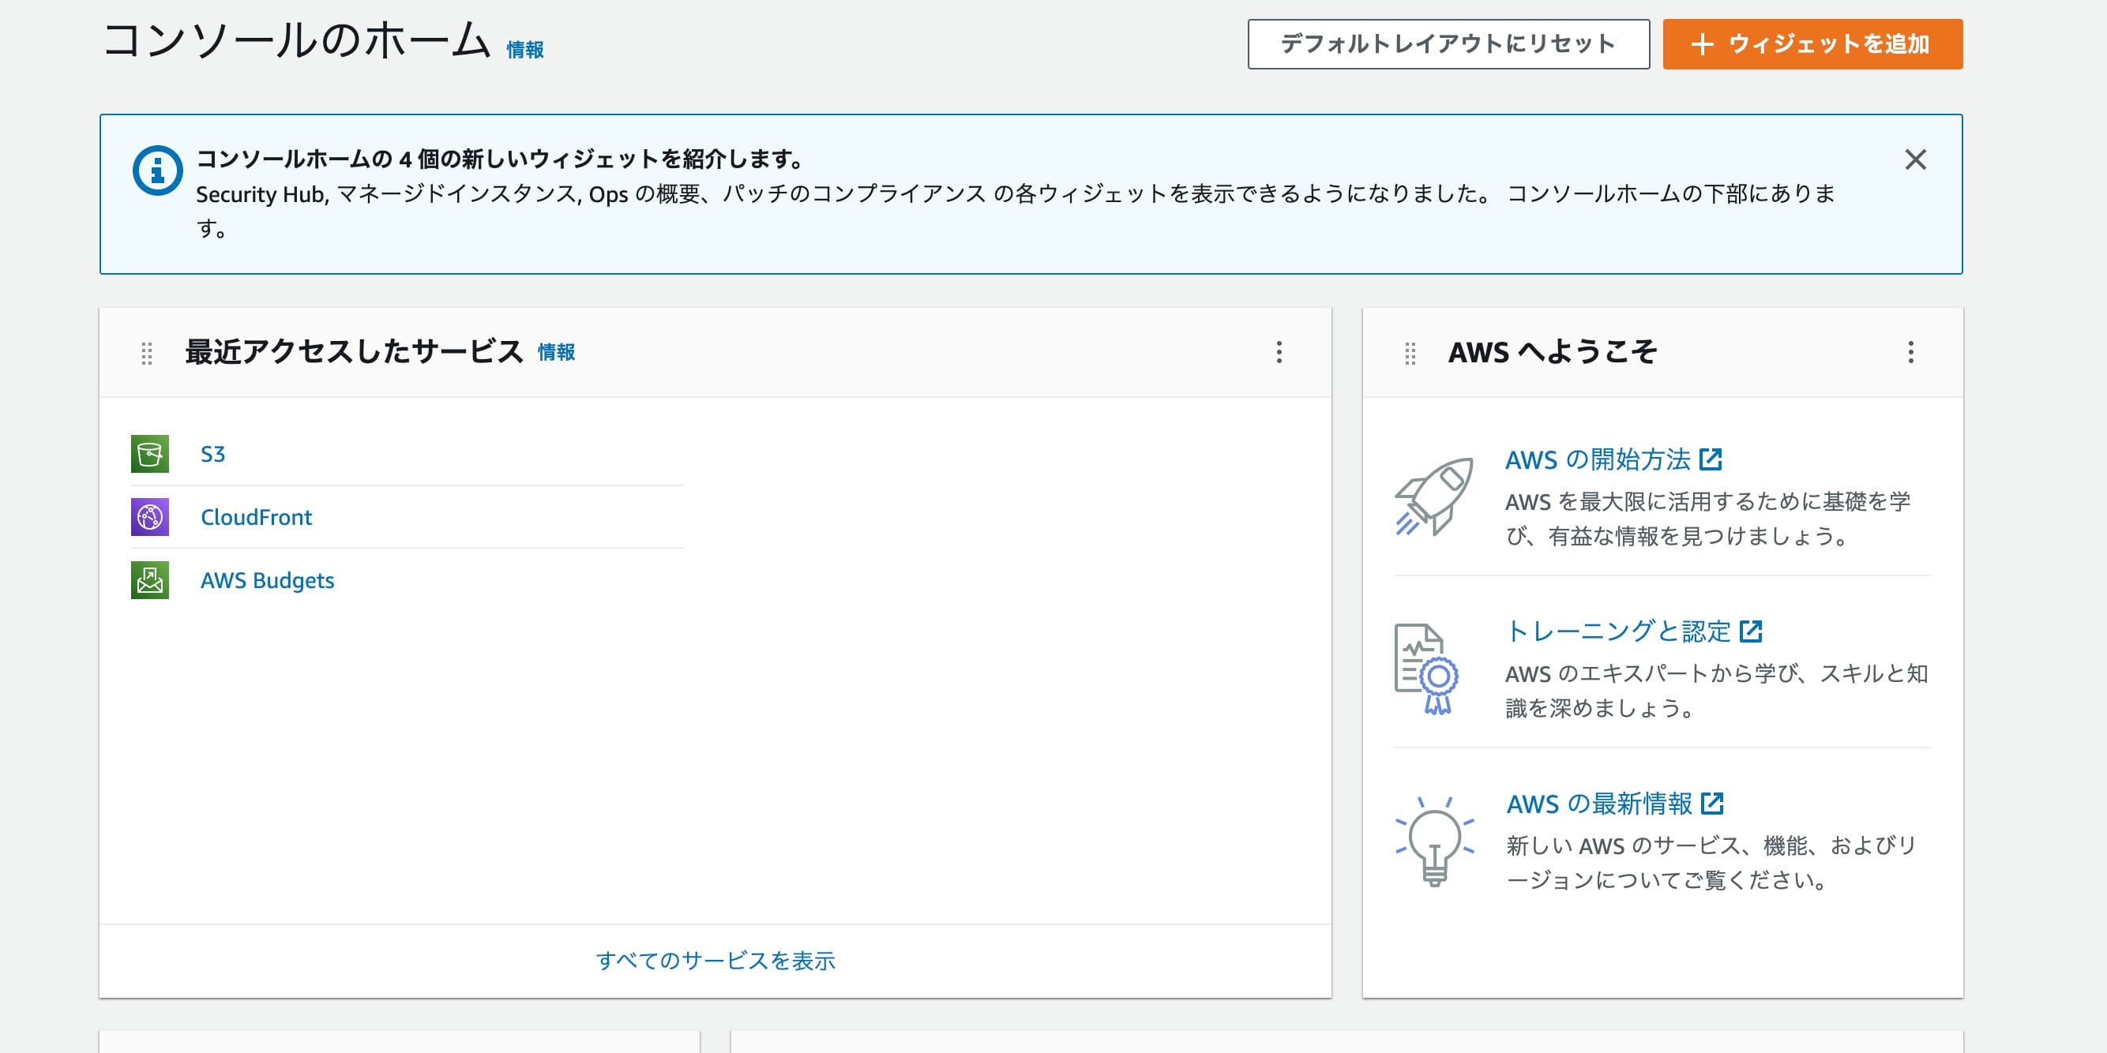Click the AWS Budgets service icon
This screenshot has height=1053, width=2107.
(150, 579)
